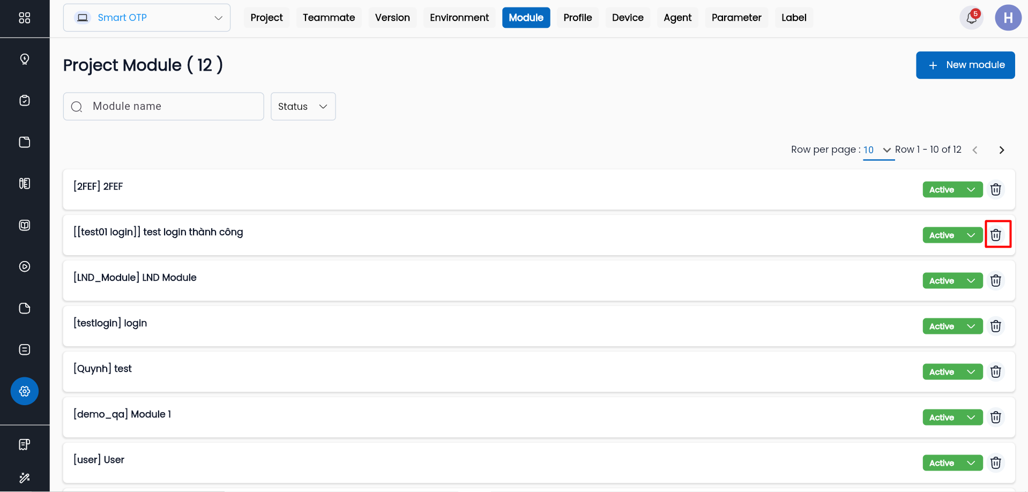The height and width of the screenshot is (492, 1028).
Task: Open Smart OTP project selector
Action: tap(147, 18)
